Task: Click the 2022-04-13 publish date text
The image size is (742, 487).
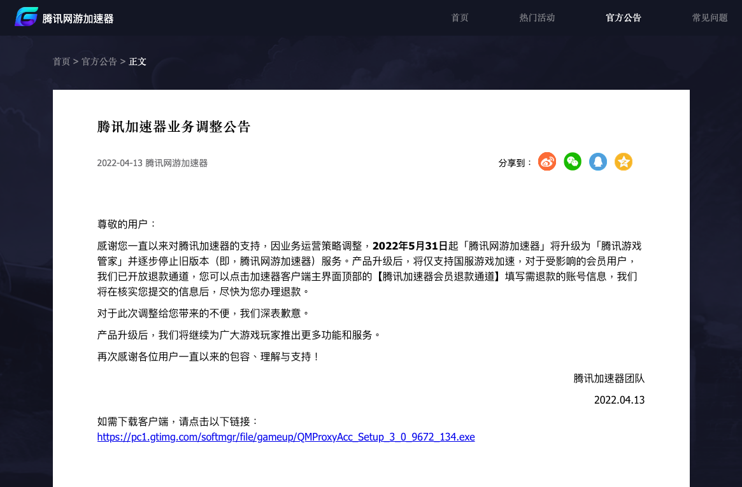Action: tap(120, 163)
